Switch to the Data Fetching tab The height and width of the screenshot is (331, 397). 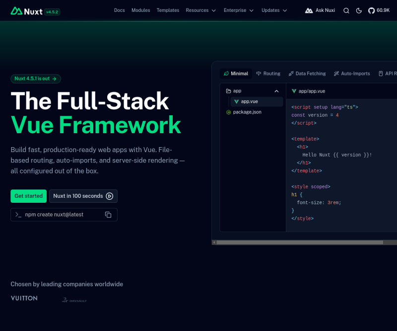click(x=307, y=74)
